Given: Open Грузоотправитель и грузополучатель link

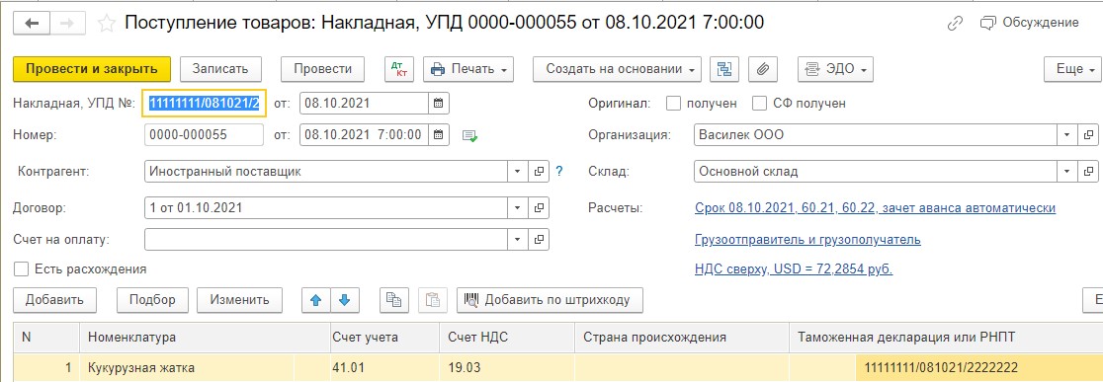Looking at the screenshot, I should 807,240.
